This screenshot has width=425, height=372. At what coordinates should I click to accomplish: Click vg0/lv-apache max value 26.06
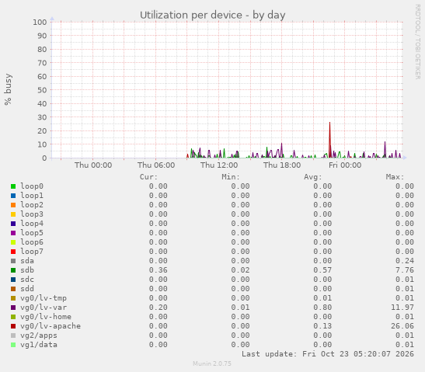tap(402, 326)
